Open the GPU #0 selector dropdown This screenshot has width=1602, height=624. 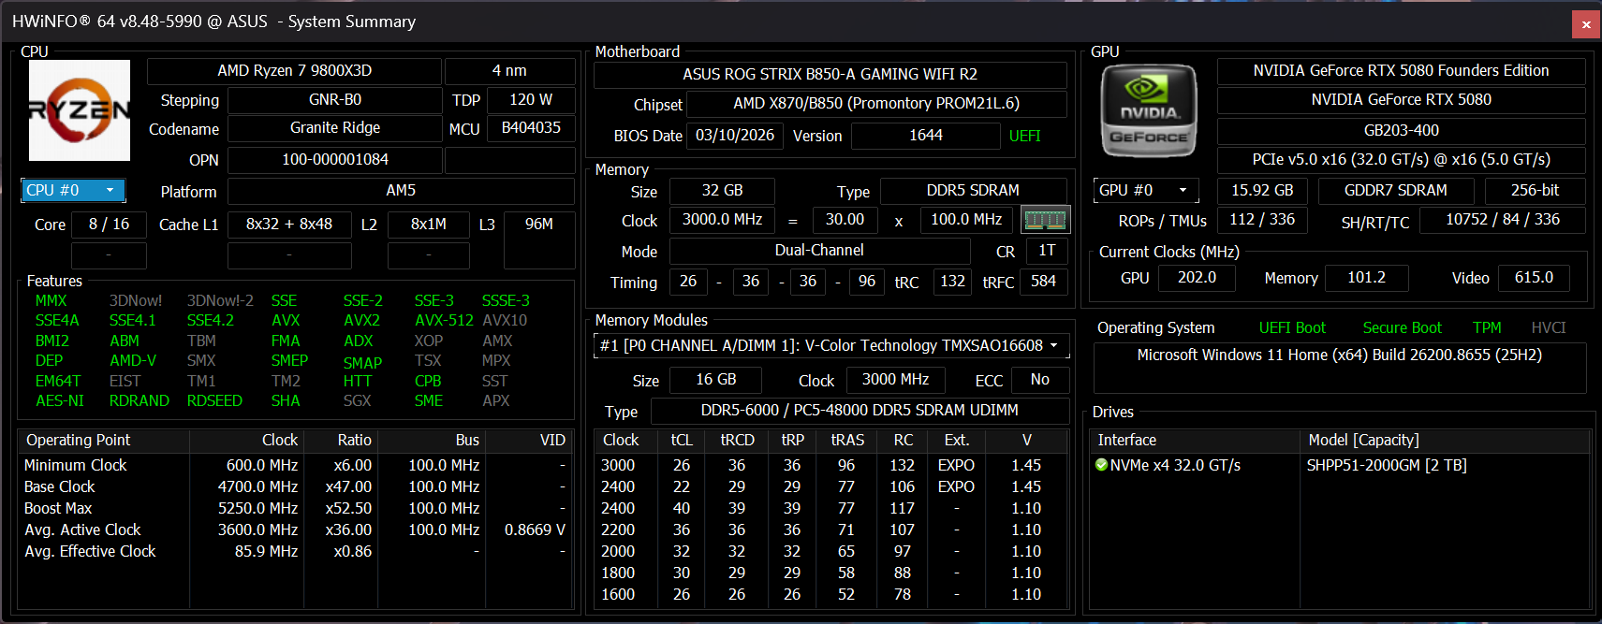click(1146, 190)
